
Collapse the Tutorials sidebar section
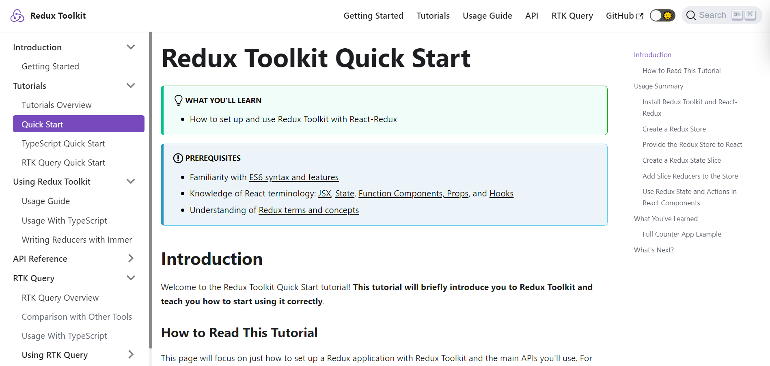[x=131, y=86]
